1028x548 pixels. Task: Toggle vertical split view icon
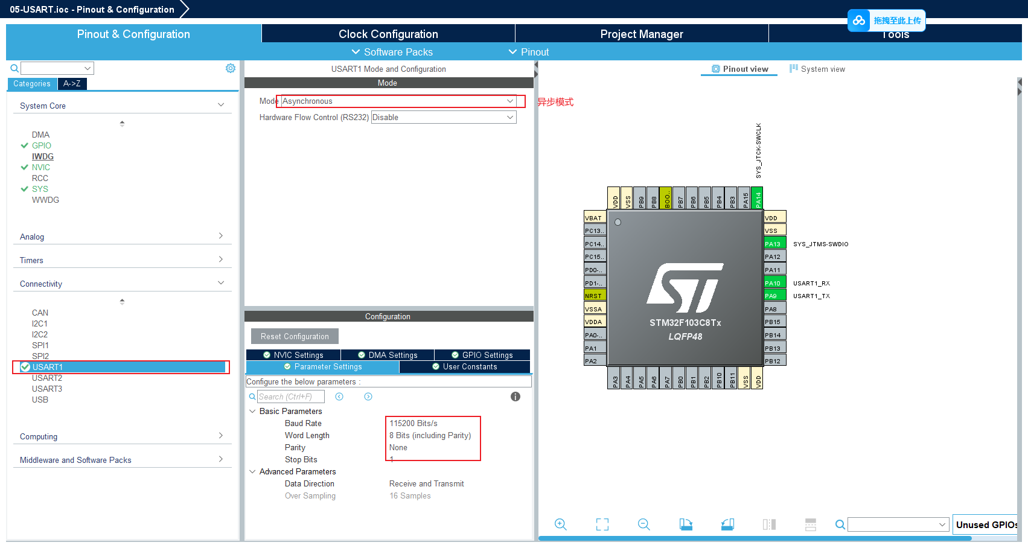click(769, 524)
